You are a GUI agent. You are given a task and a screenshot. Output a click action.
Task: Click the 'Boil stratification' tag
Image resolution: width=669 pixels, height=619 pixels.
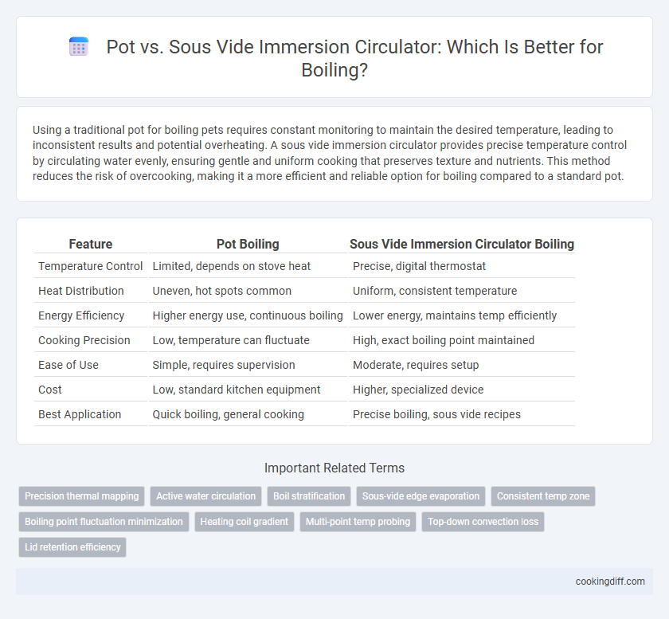309,496
